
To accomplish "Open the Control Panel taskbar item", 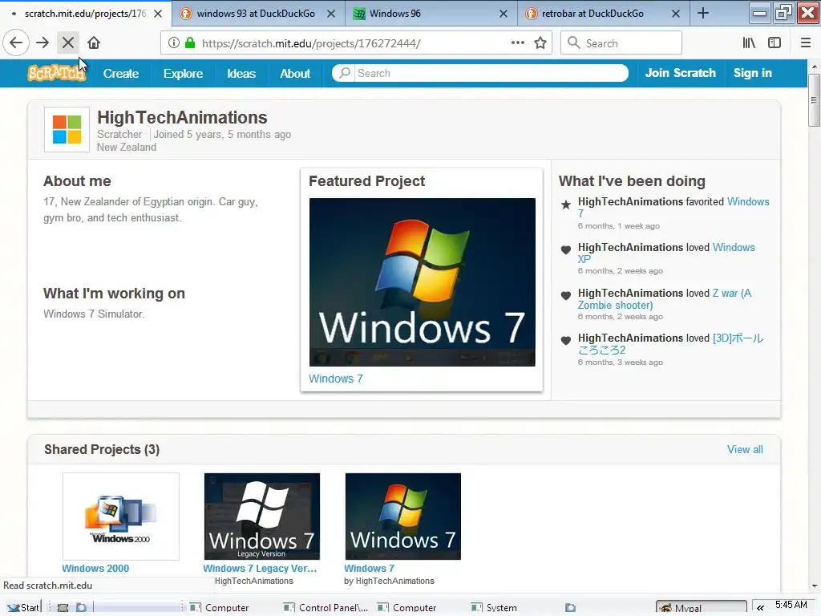I will tap(326, 608).
